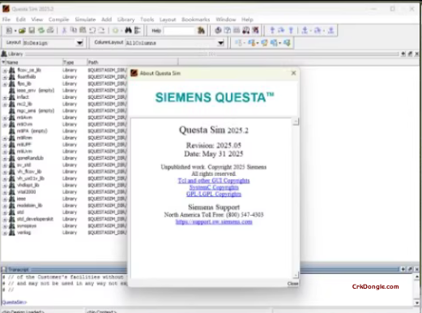Screen dimensions: 422x313
Task: Click the red Break simulation icon
Action: coord(255,30)
